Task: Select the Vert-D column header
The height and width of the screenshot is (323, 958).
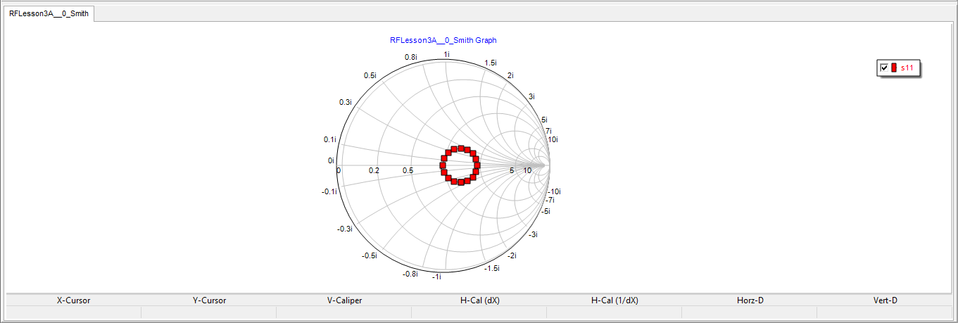Action: coord(885,300)
